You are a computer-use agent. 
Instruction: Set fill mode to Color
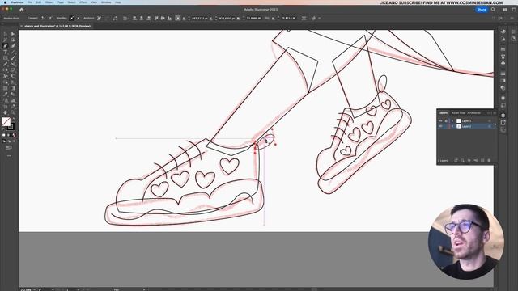point(3,135)
